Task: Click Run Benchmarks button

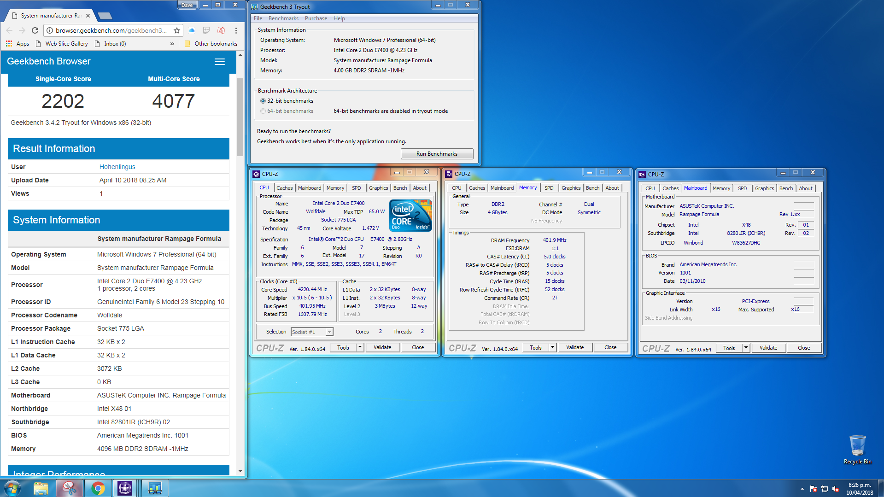Action: pyautogui.click(x=437, y=154)
